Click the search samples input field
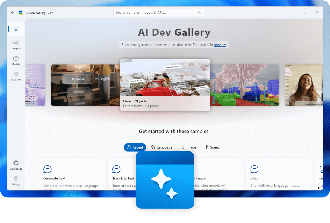This screenshot has width=330, height=223. coord(154,12)
